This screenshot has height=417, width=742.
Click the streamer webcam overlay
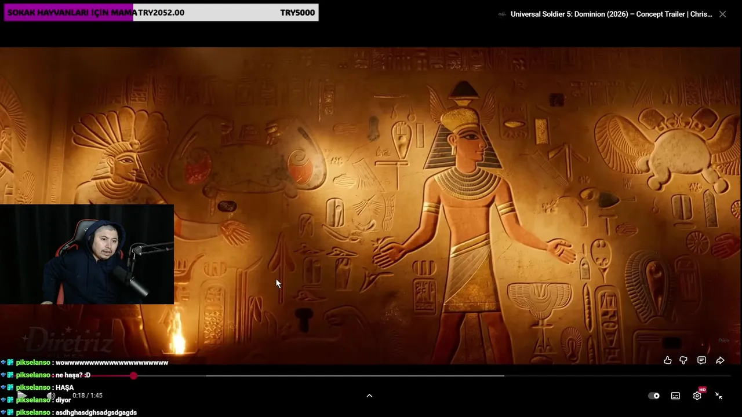[x=87, y=254]
